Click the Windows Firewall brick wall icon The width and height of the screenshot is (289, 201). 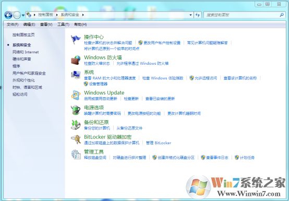(76, 60)
